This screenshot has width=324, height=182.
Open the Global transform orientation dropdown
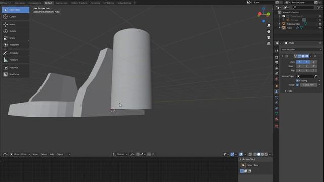120,154
